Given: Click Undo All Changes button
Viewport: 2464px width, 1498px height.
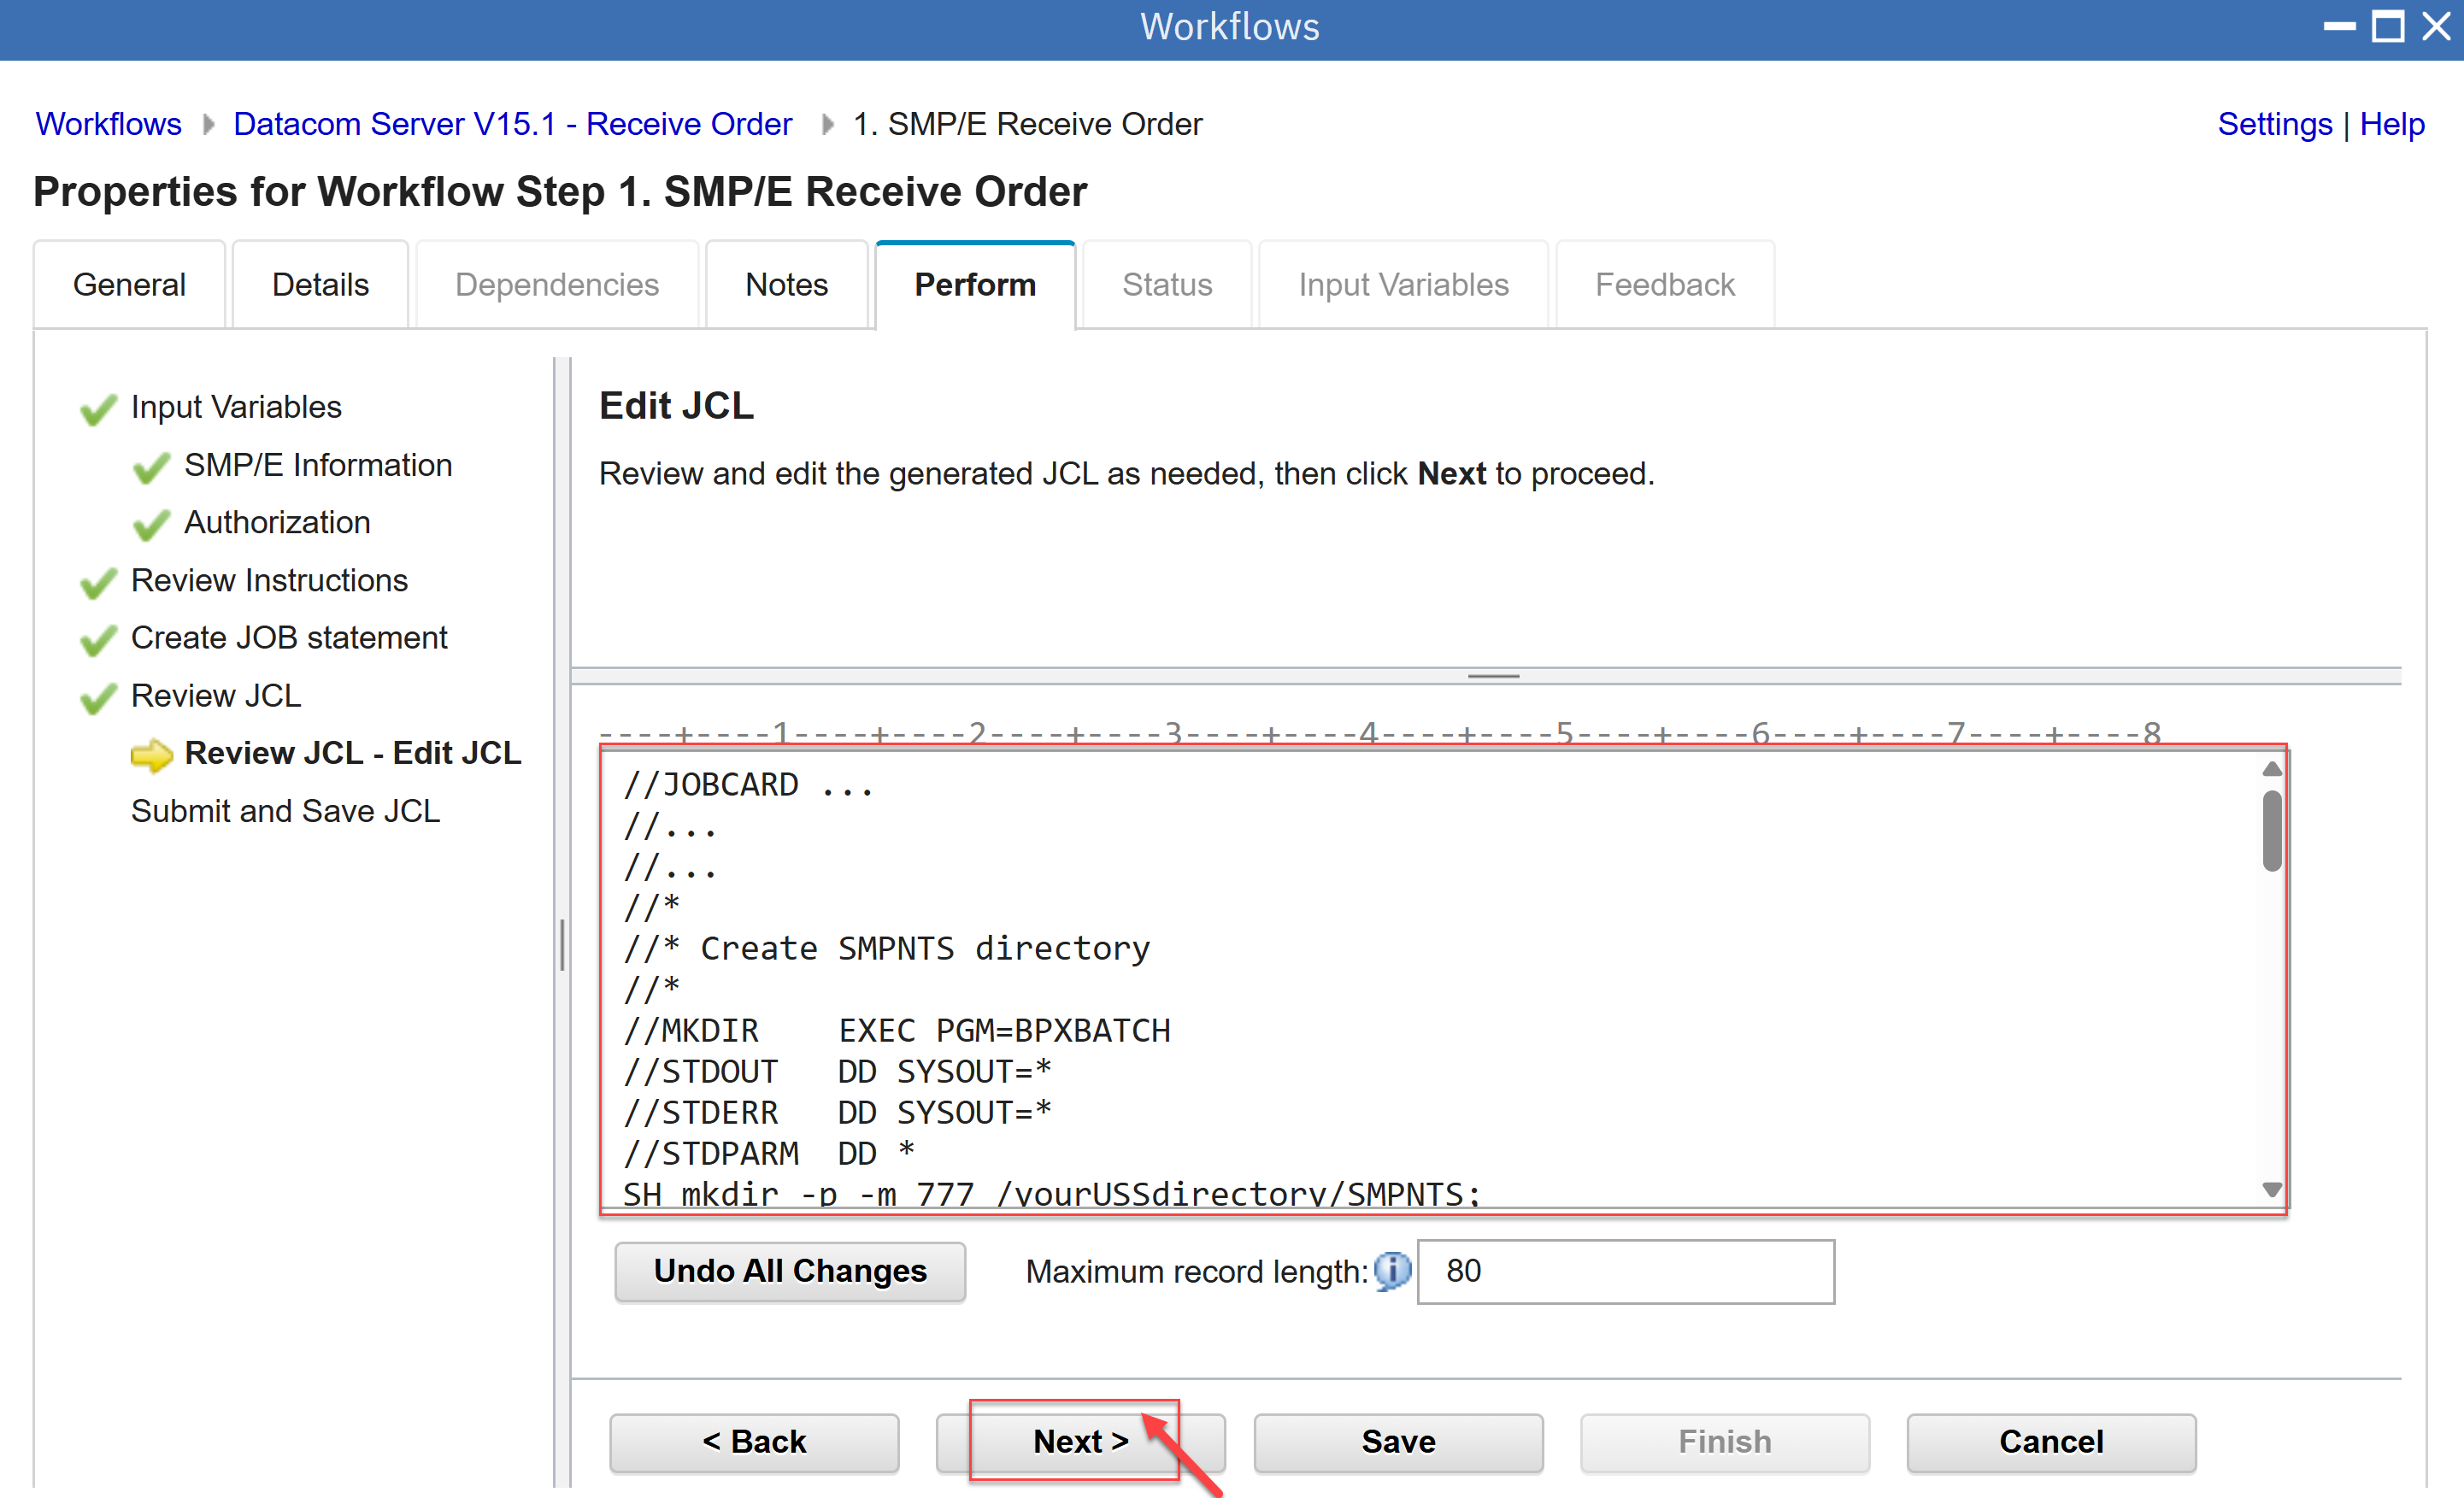Looking at the screenshot, I should click(789, 1271).
